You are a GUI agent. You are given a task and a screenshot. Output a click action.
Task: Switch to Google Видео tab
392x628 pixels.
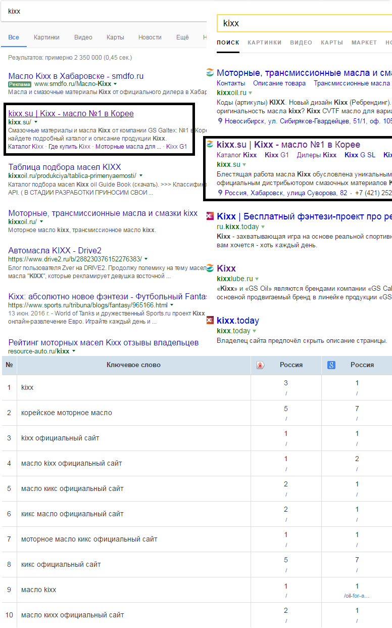(x=83, y=37)
